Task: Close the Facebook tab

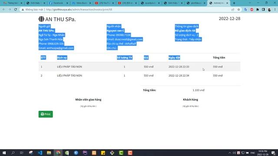Action: coord(67,3)
